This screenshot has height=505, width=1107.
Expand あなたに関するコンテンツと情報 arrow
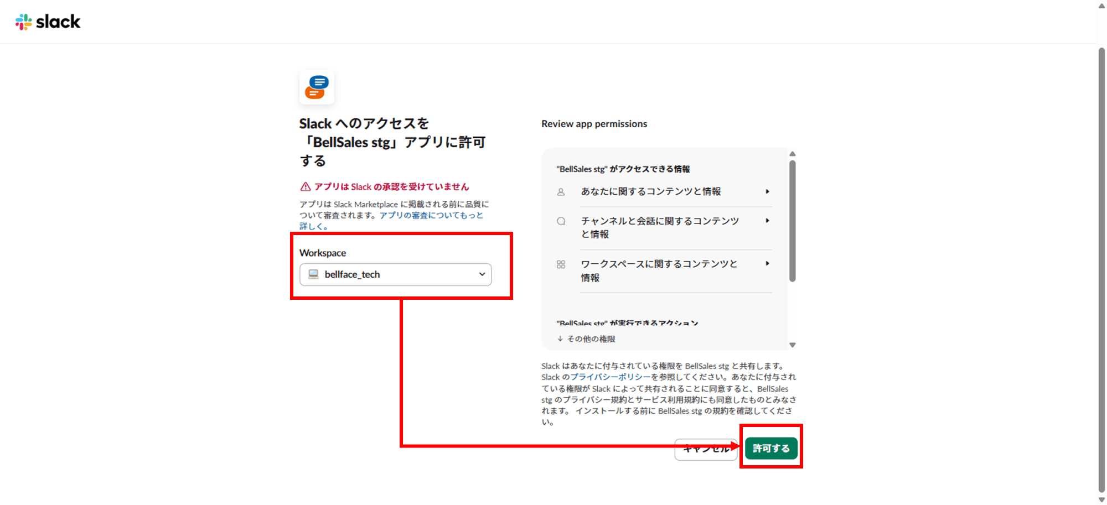click(x=767, y=191)
